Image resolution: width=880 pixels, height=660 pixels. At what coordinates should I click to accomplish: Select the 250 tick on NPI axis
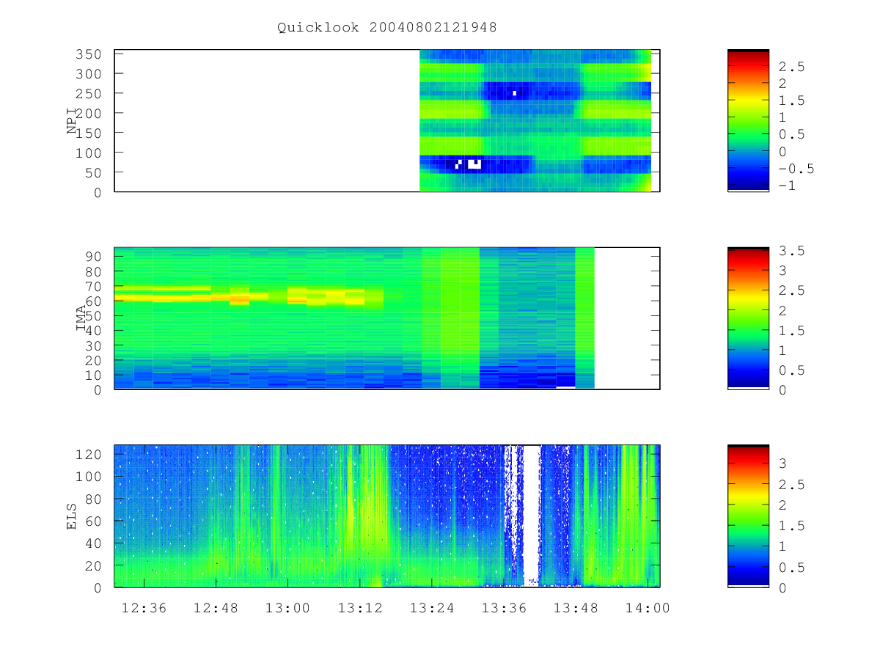[90, 94]
